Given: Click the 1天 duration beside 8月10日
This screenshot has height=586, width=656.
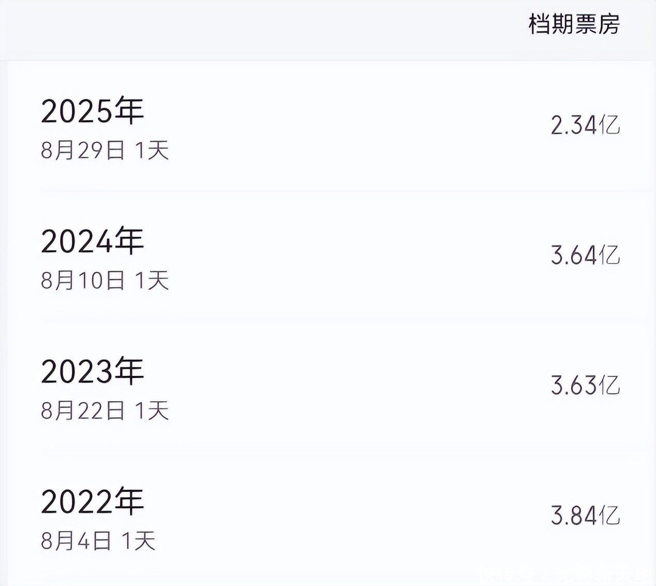Looking at the screenshot, I should pos(152,281).
